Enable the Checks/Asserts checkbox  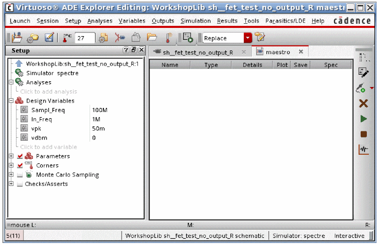20,184
